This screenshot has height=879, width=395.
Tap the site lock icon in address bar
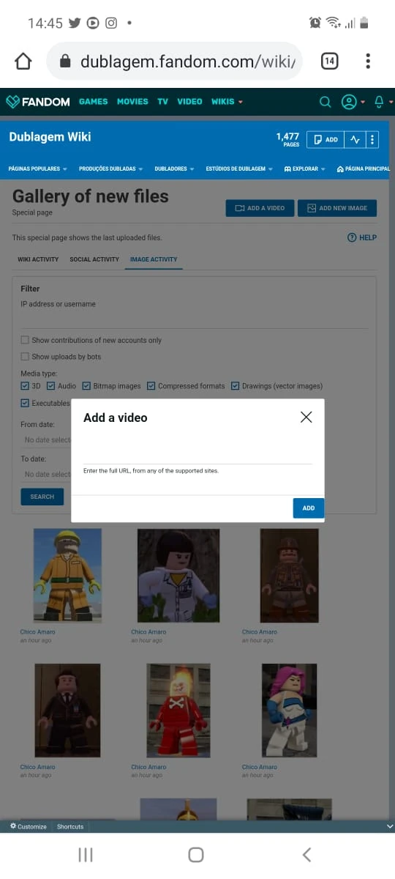point(65,62)
